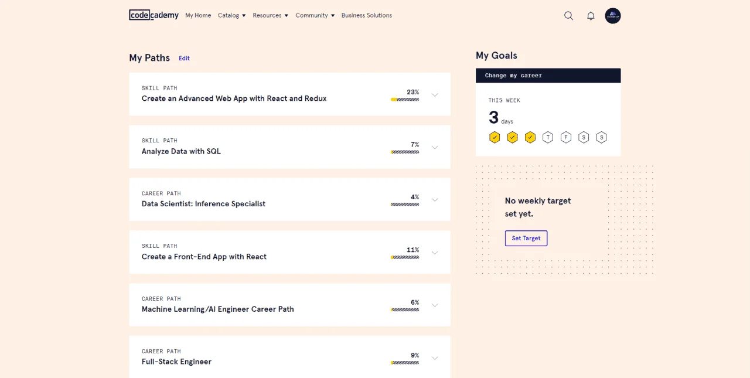Click the Edit link beside My Paths
The image size is (750, 378).
tap(185, 58)
